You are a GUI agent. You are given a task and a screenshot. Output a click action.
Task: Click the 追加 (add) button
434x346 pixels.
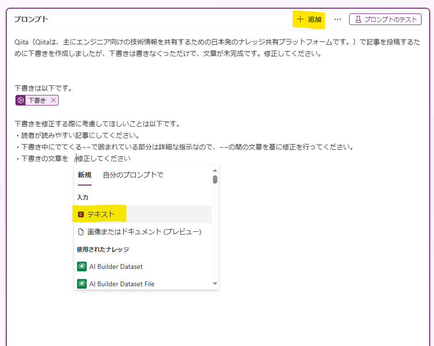click(309, 19)
